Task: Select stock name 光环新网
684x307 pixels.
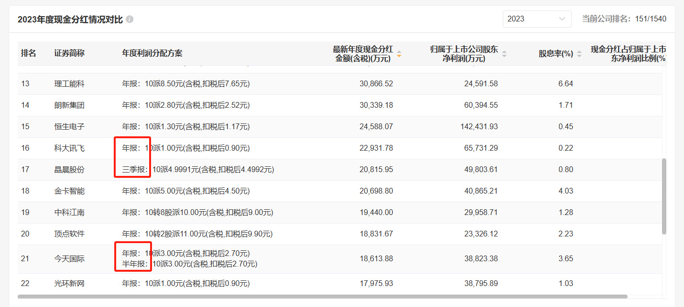Action: click(69, 284)
